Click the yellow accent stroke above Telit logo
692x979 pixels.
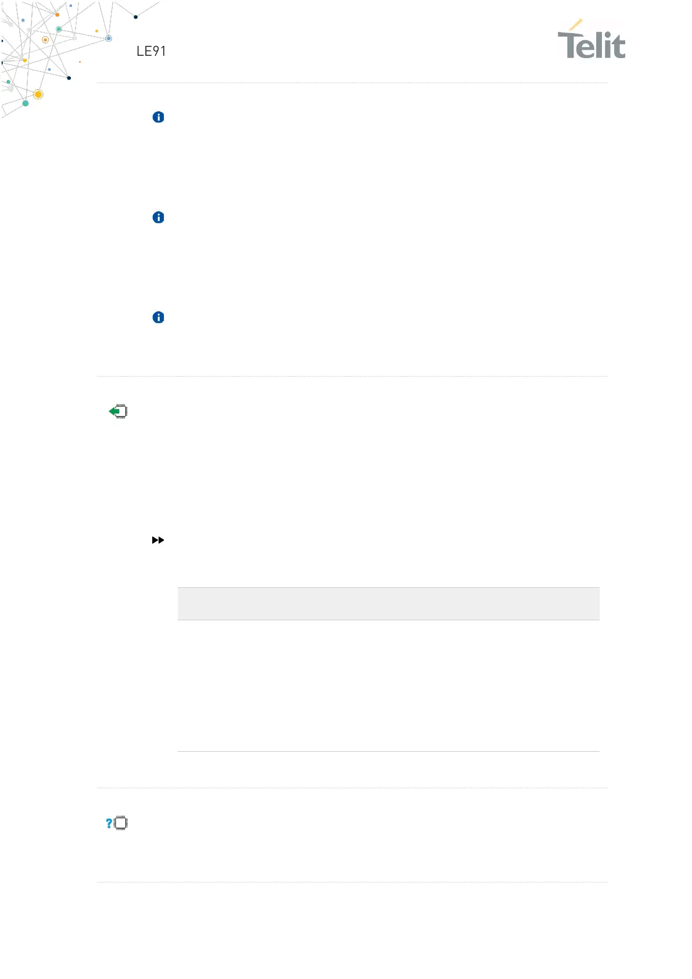pos(575,25)
